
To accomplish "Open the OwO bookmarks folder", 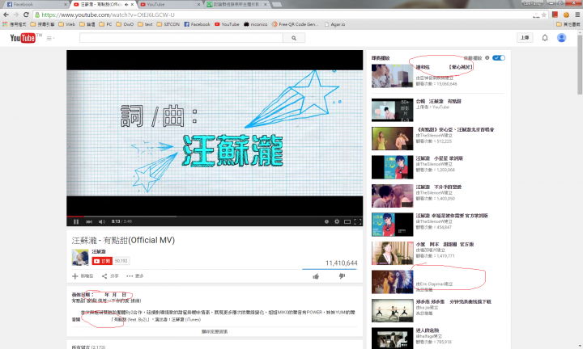I will (125, 24).
